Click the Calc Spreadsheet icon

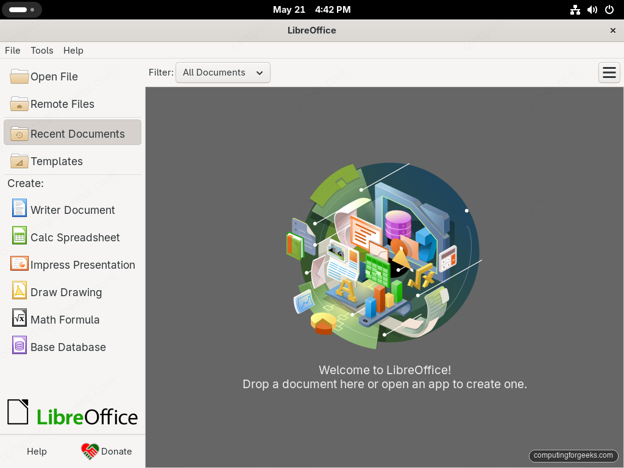pyautogui.click(x=19, y=236)
